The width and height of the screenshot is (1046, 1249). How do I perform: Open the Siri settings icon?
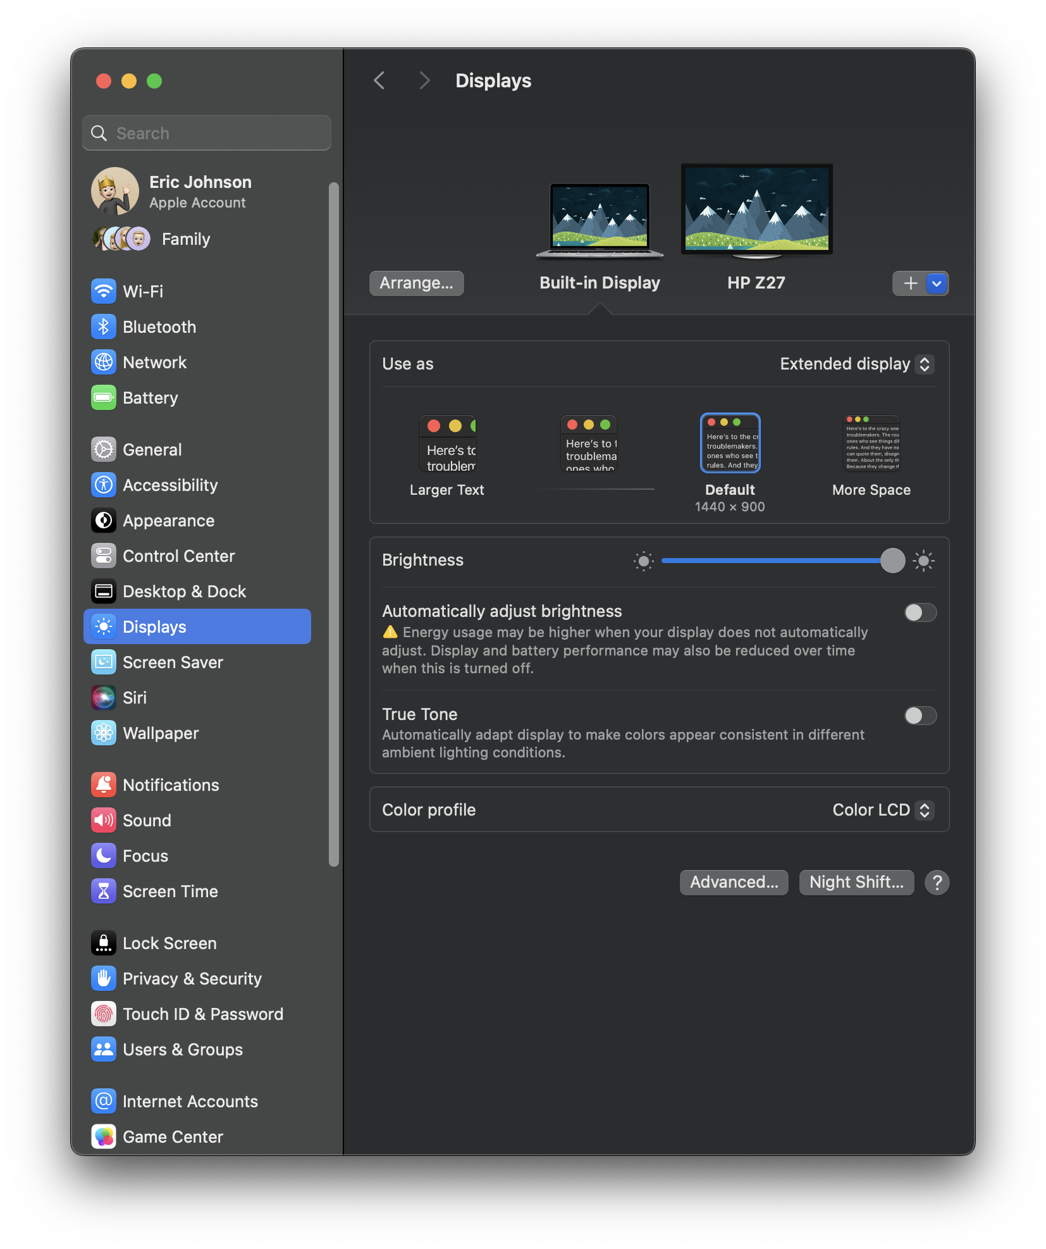tap(104, 698)
